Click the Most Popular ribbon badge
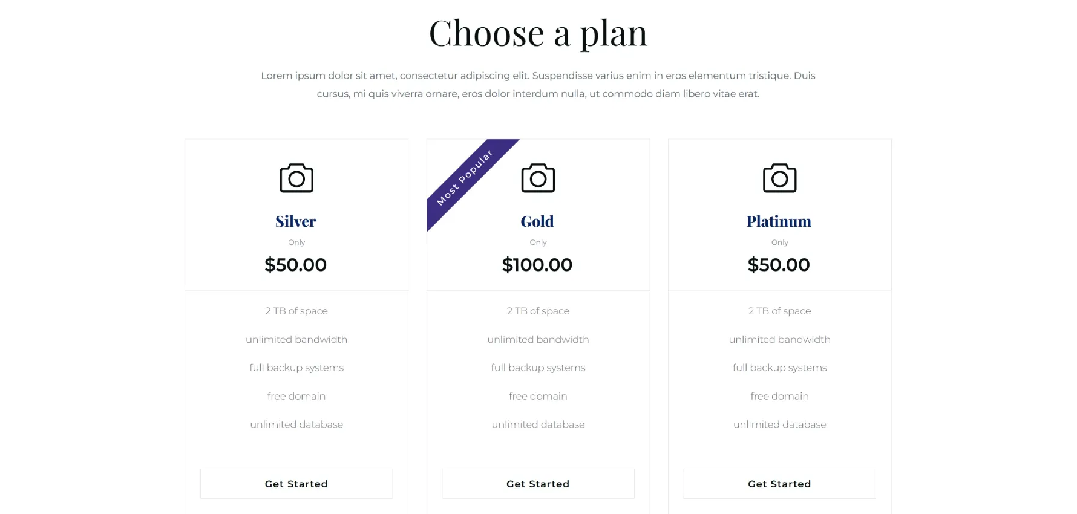1077x514 pixels. tap(465, 178)
